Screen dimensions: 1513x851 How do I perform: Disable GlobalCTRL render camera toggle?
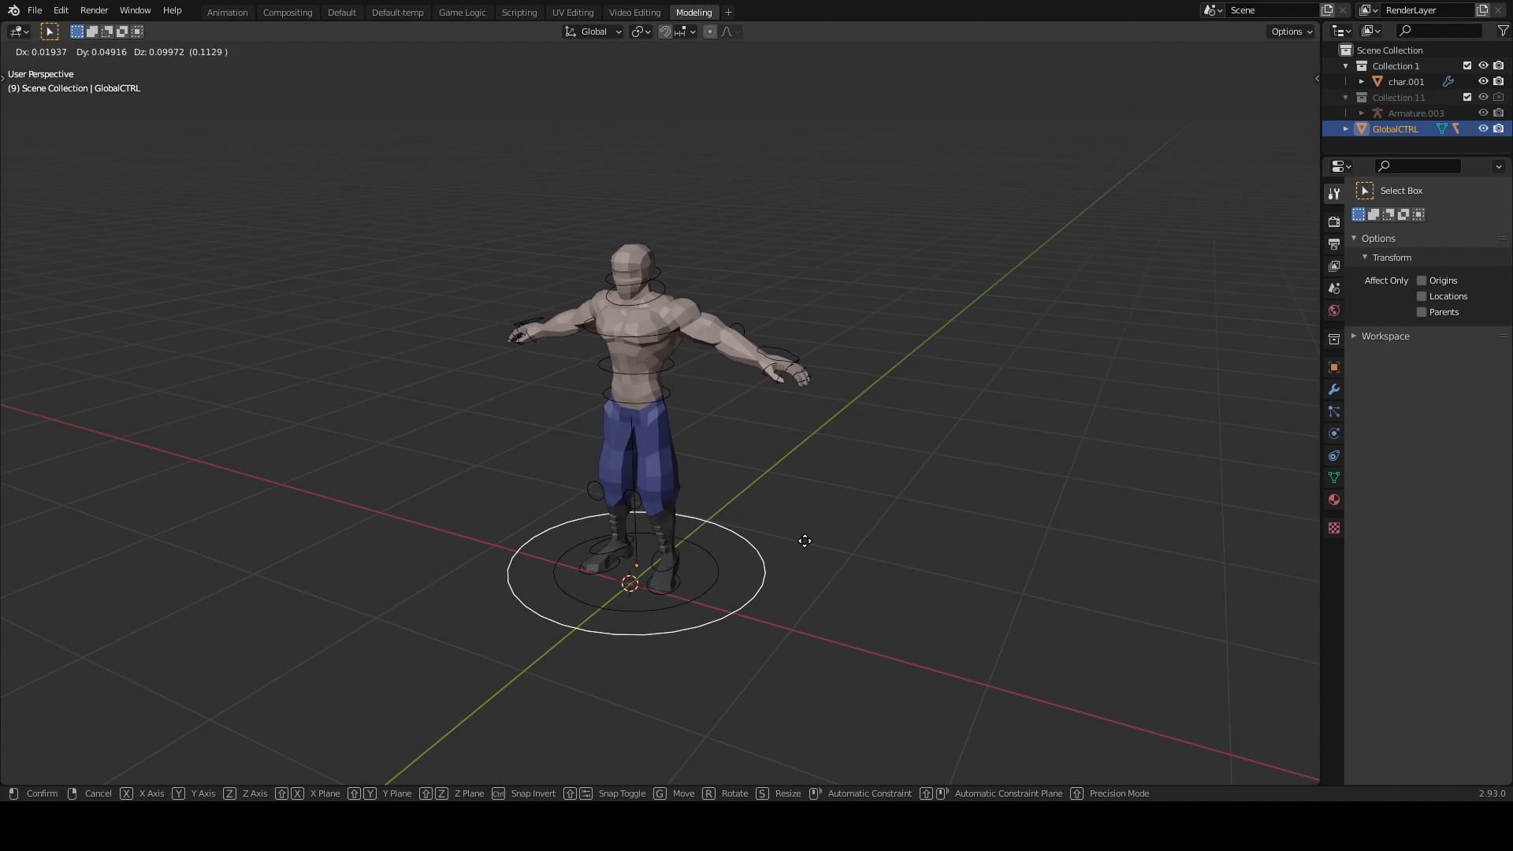(1499, 128)
